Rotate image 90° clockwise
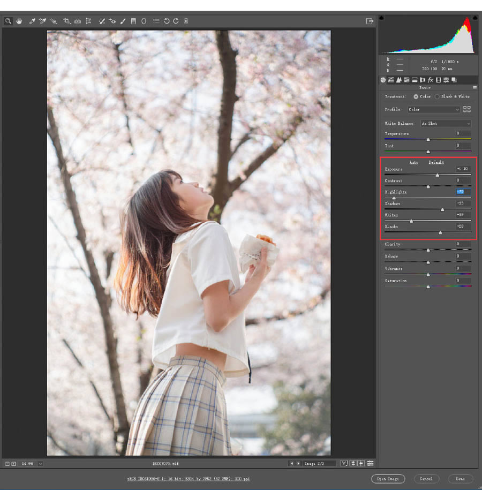Image resolution: width=482 pixels, height=490 pixels. [176, 21]
